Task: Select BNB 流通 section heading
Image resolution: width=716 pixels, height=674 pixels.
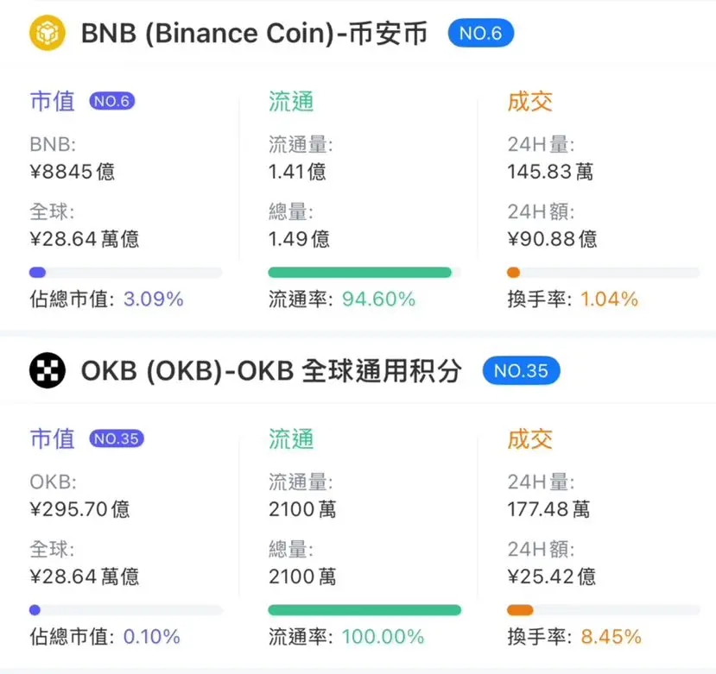Action: (291, 101)
